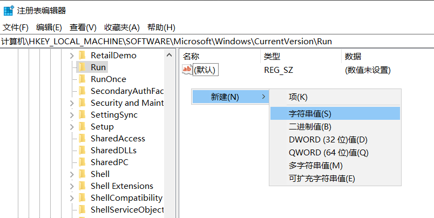The width and height of the screenshot is (434, 218).
Task: Click the folder icon next to SettingSync
Action: (x=82, y=114)
